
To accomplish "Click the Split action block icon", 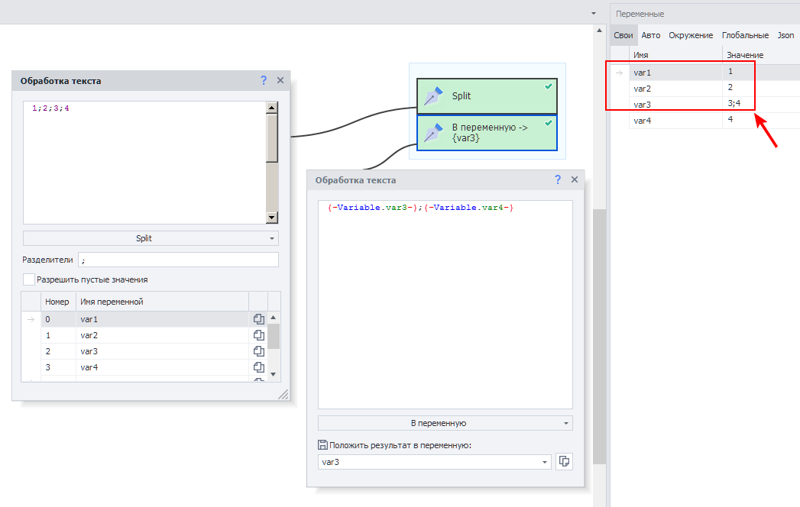I will [434, 96].
